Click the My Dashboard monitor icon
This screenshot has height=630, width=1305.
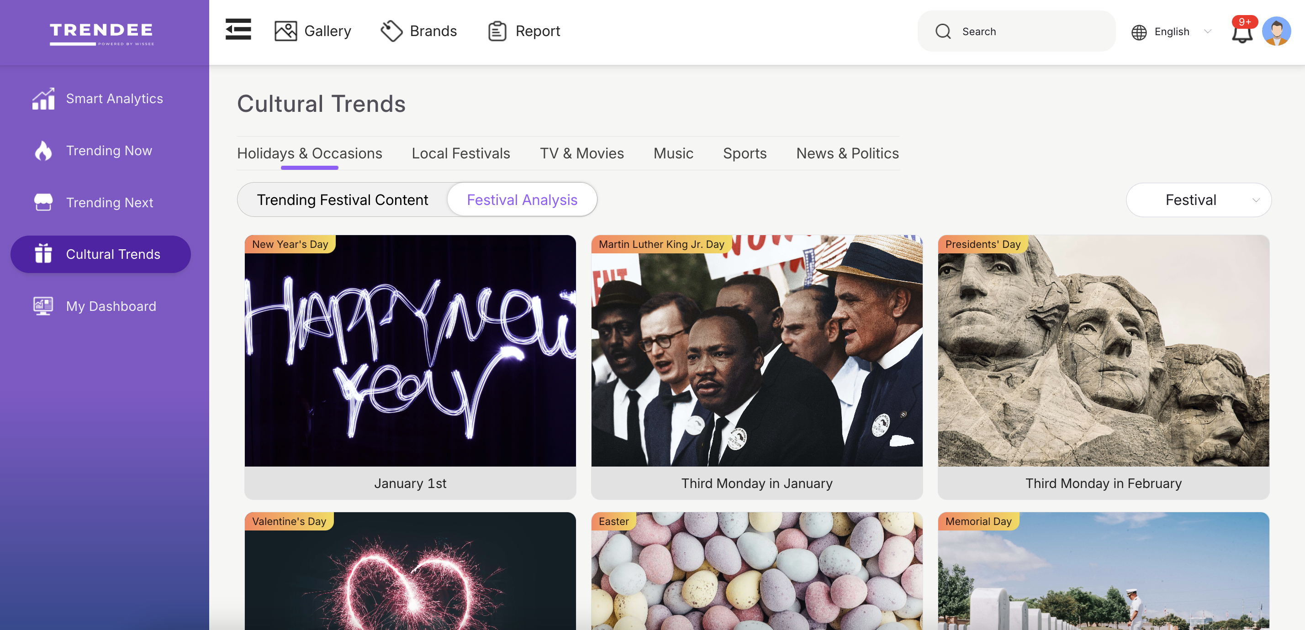coord(43,306)
